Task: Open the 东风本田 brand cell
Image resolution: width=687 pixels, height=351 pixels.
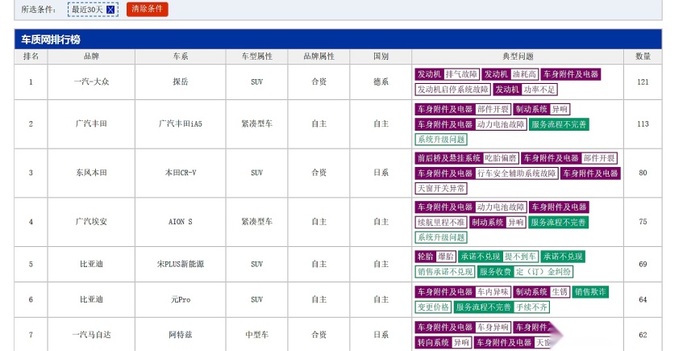Action: coord(91,173)
